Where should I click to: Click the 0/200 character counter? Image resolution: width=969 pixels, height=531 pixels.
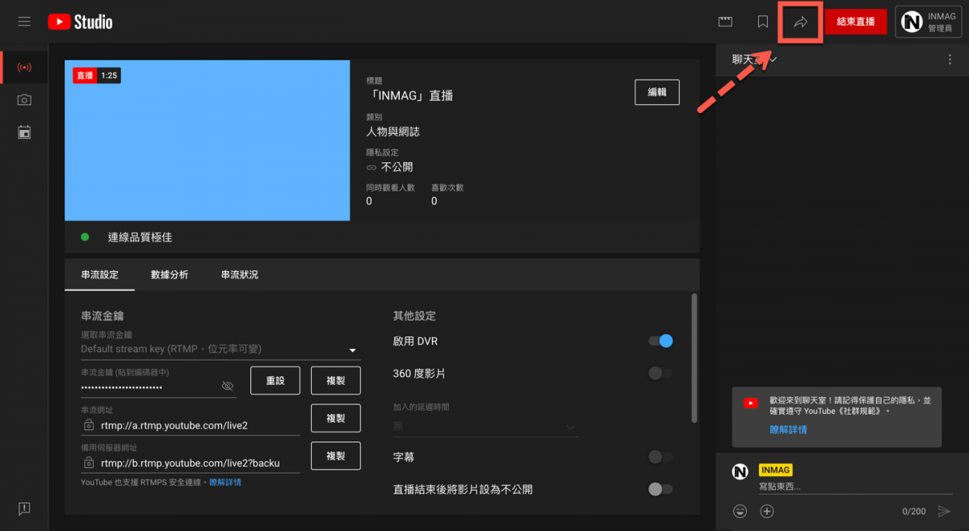914,512
